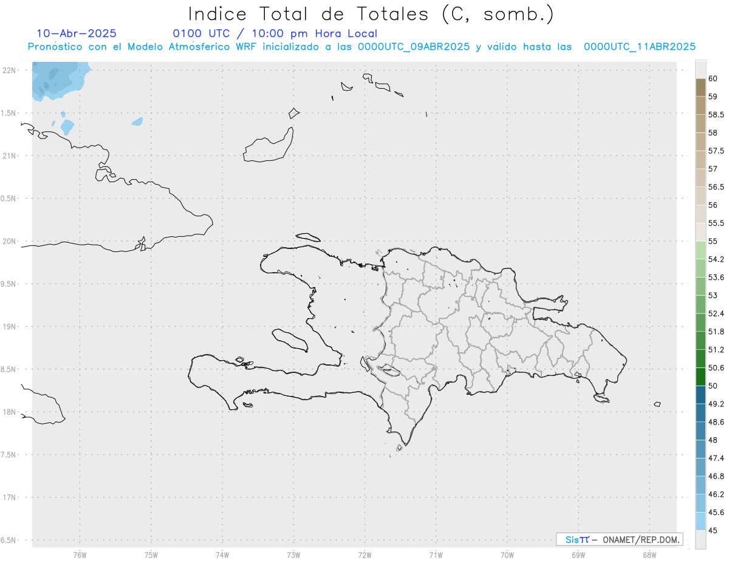This screenshot has width=729, height=563.
Task: Click the title 'Indice Total de Totales'
Action: (310, 13)
